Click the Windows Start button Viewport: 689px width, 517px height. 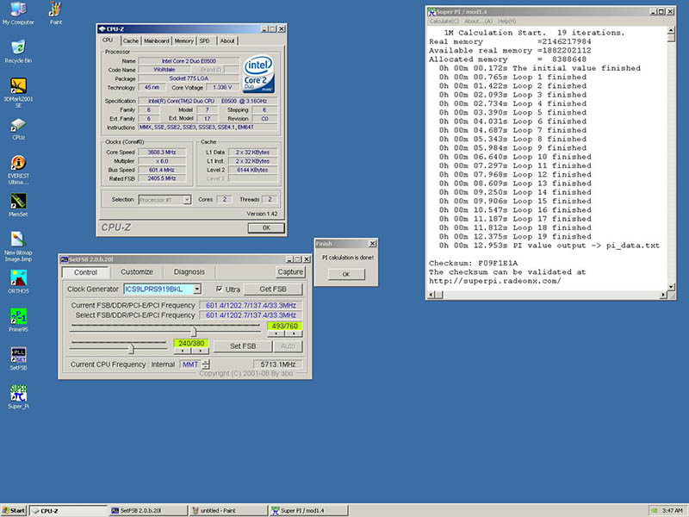click(14, 510)
